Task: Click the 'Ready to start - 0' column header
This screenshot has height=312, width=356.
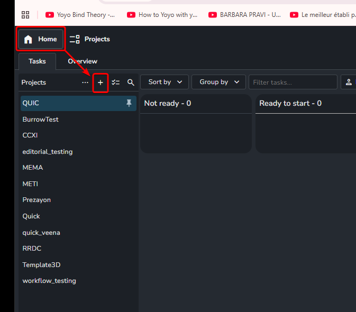Action: tap(290, 104)
